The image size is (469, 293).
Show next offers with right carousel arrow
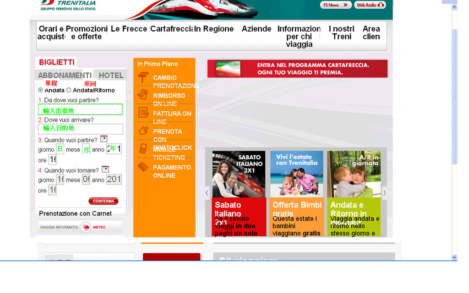(x=384, y=193)
